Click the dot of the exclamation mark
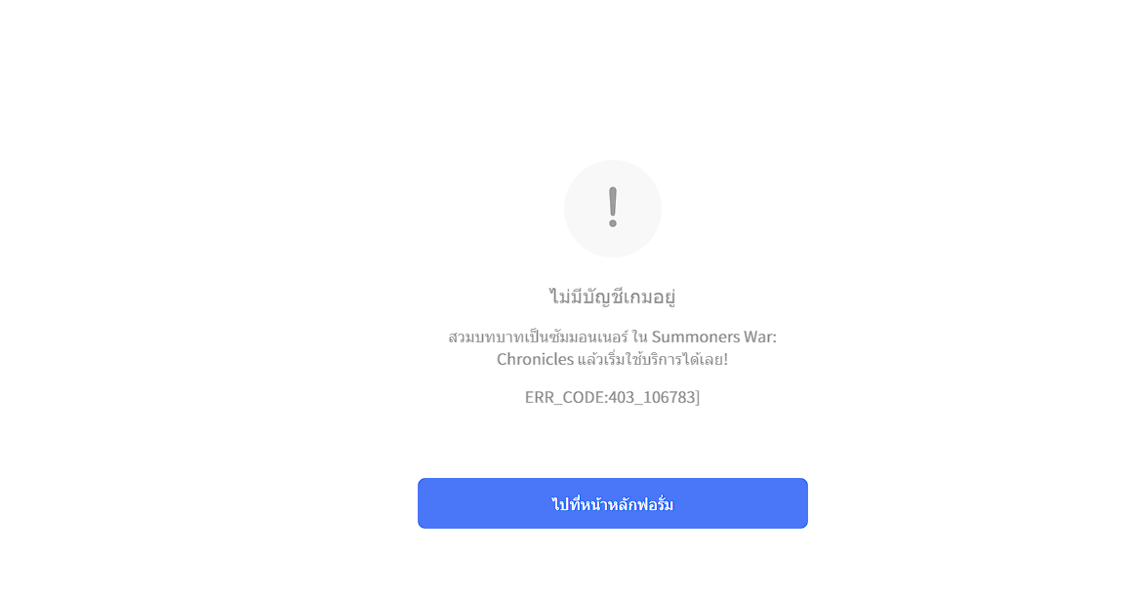 click(x=612, y=223)
